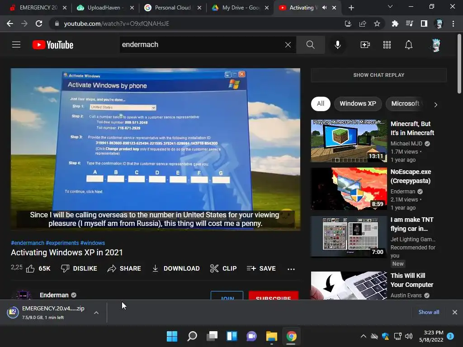This screenshot has height=347, width=463.
Task: Click Show all downloads
Action: pyautogui.click(x=429, y=312)
